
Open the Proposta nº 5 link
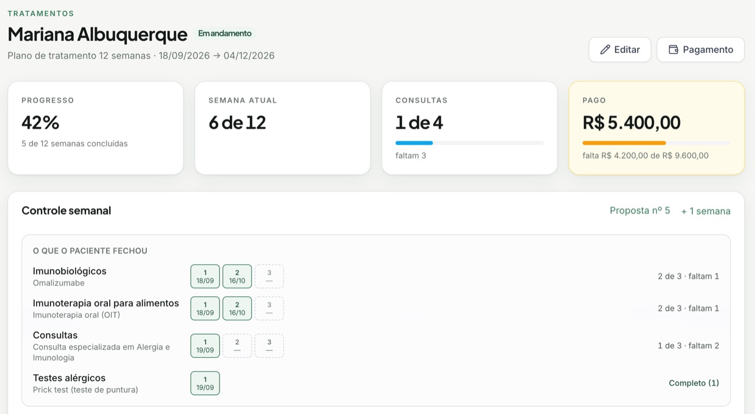pyautogui.click(x=640, y=211)
